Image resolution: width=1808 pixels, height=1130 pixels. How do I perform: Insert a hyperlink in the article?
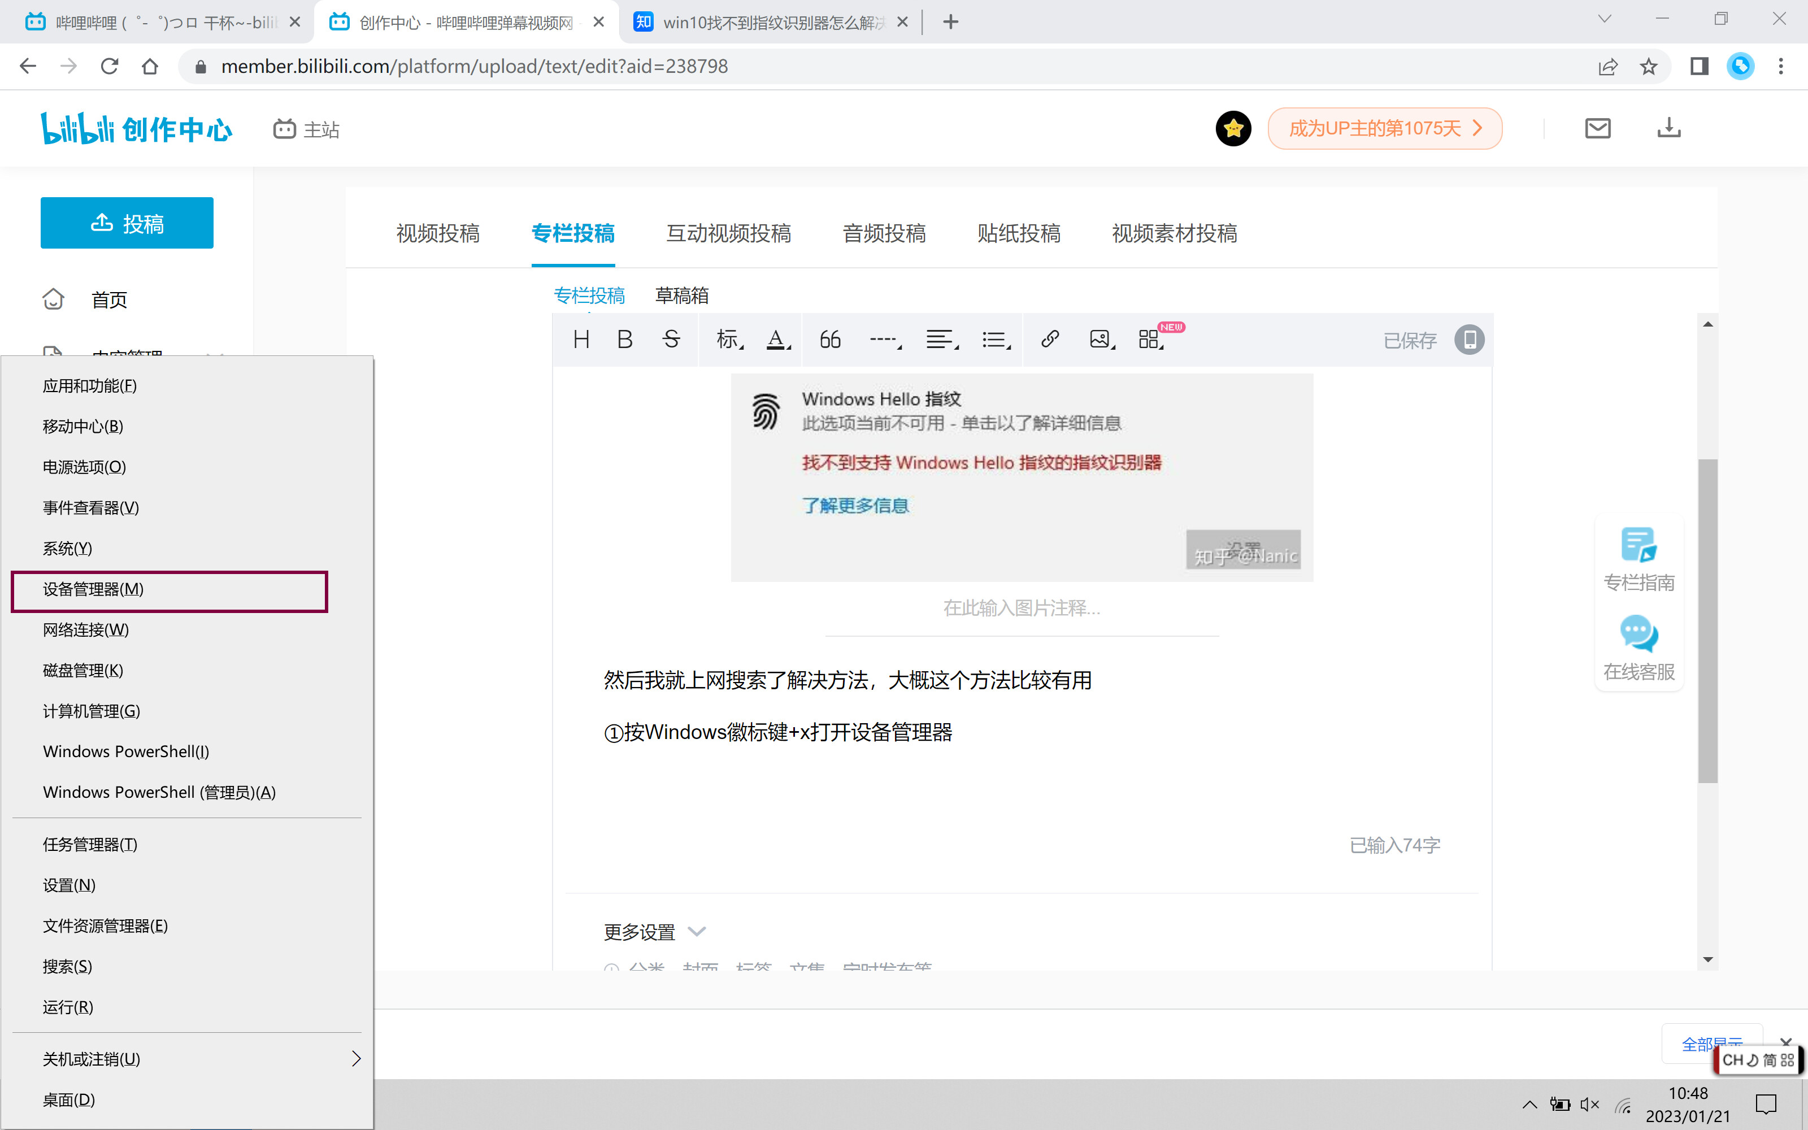tap(1050, 340)
